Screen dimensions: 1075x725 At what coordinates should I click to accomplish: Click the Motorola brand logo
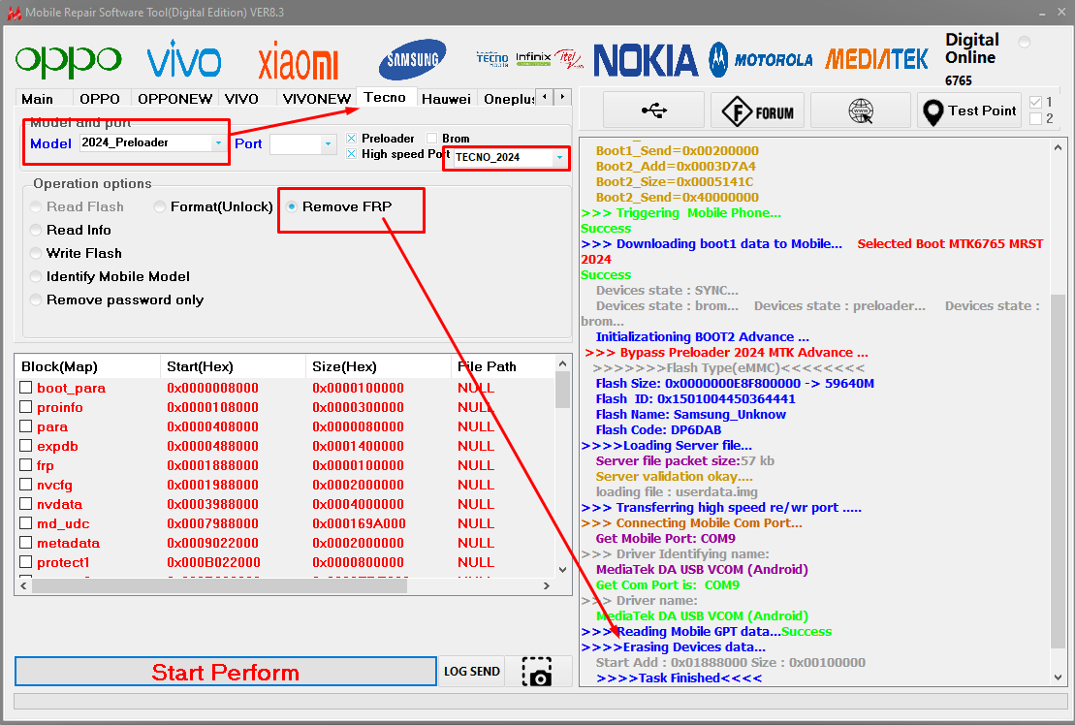[761, 60]
